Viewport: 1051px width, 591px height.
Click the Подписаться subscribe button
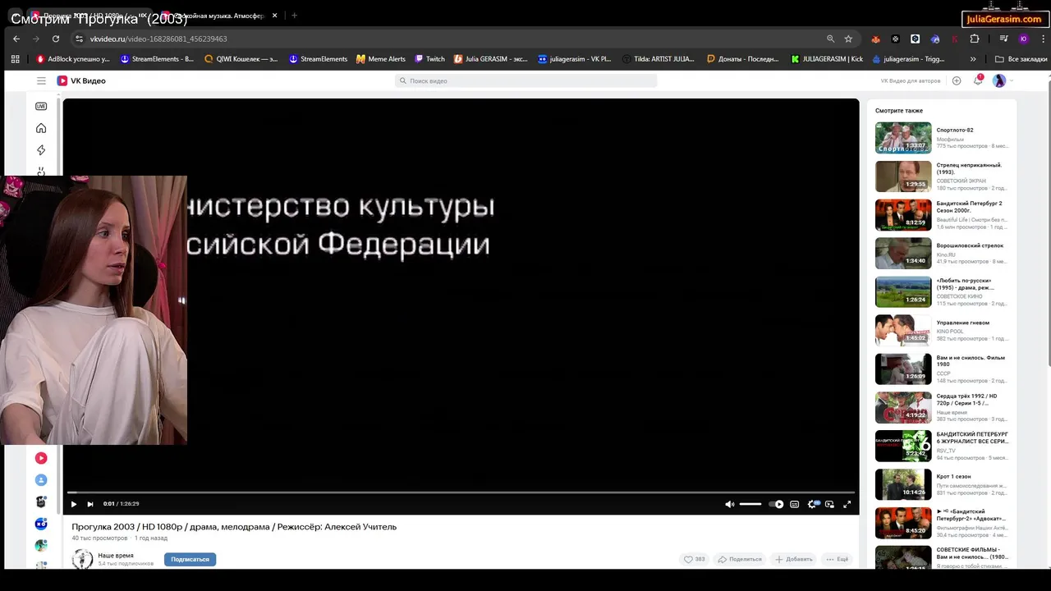190,559
